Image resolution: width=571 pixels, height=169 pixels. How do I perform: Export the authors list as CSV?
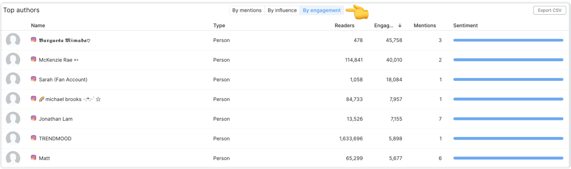pos(550,10)
